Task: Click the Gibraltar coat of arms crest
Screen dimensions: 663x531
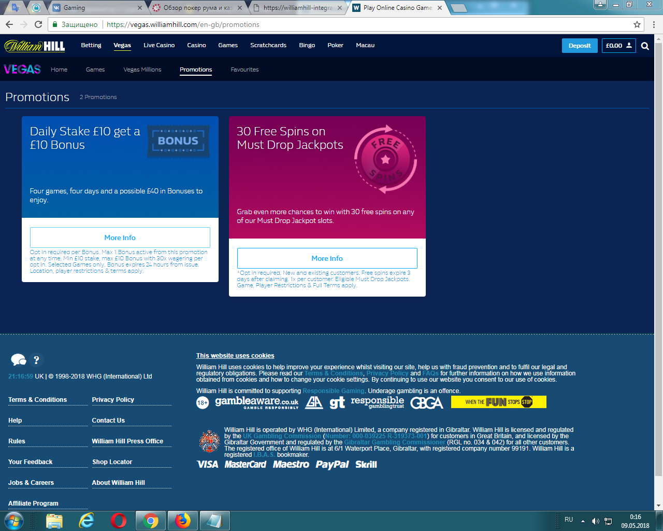Action: pyautogui.click(x=209, y=441)
